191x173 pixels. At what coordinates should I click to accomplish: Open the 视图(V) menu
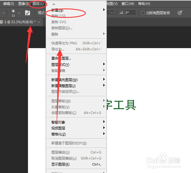point(112,4)
